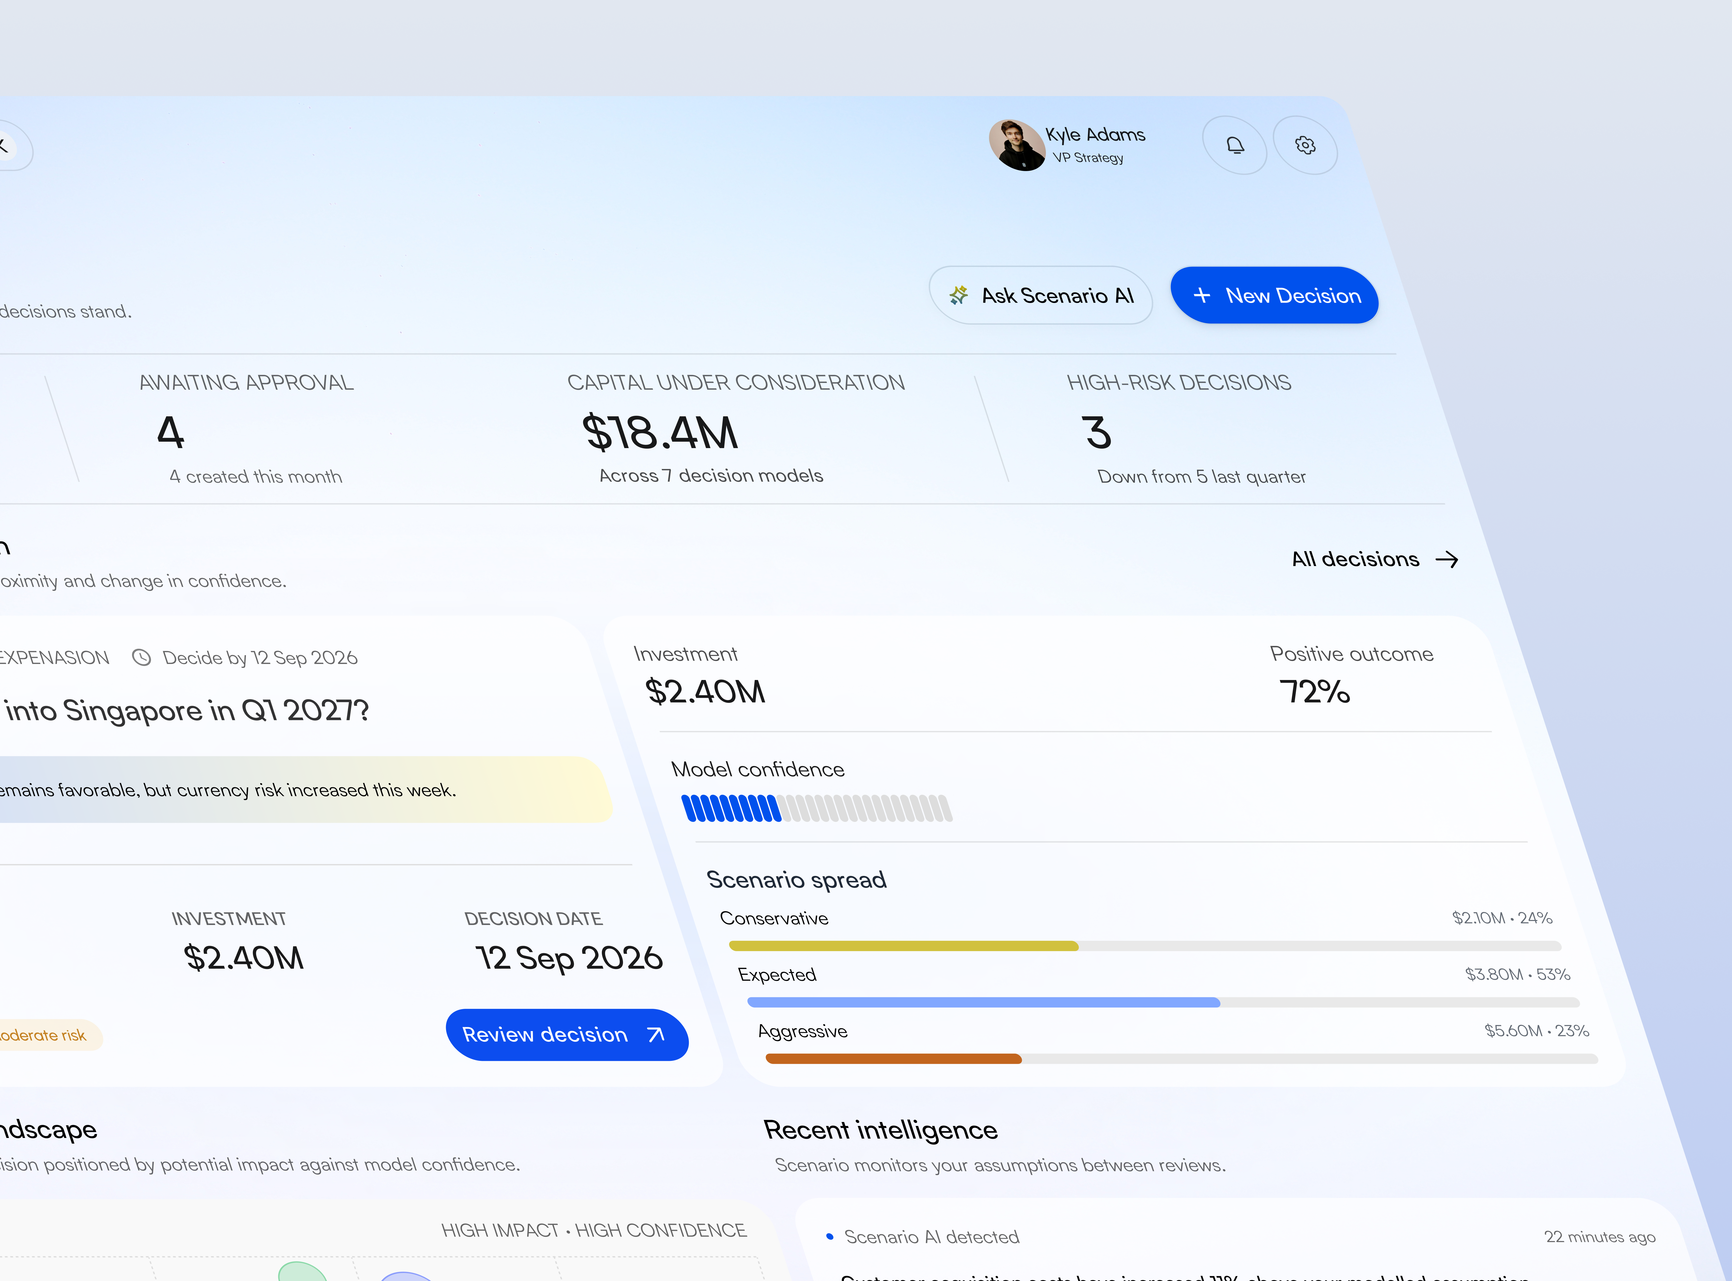Click the plus icon in New Decision
Image resolution: width=1732 pixels, height=1281 pixels.
coord(1202,295)
